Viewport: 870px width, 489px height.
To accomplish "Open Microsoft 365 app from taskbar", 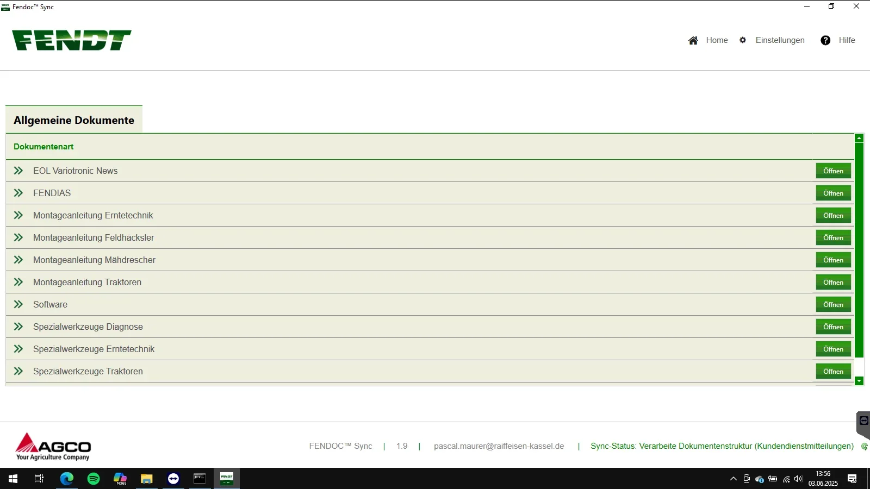I will coord(120,479).
